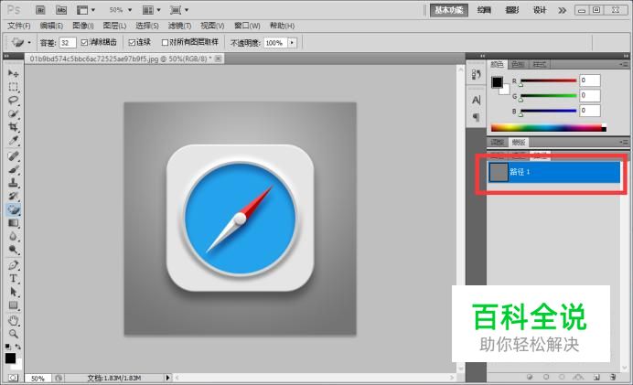
Task: Show more workspaces with double chevron
Action: pyautogui.click(x=562, y=10)
